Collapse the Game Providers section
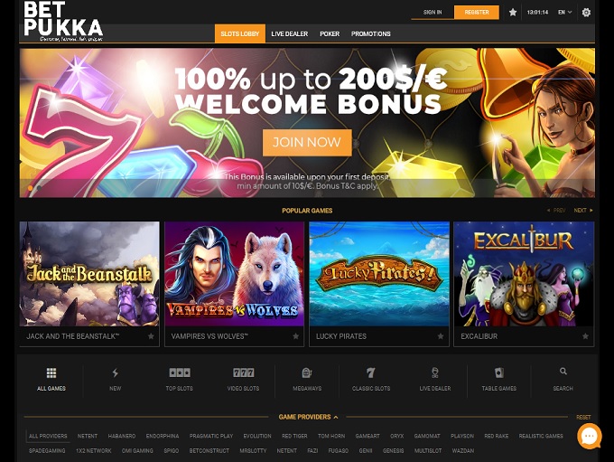The image size is (614, 462). [x=308, y=417]
